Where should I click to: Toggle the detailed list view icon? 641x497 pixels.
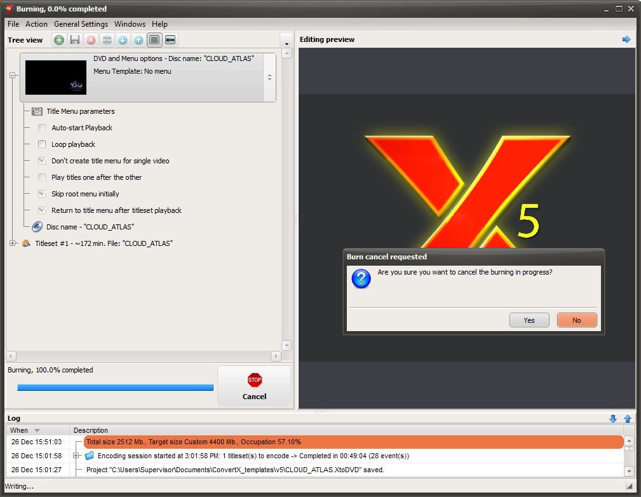click(x=154, y=39)
